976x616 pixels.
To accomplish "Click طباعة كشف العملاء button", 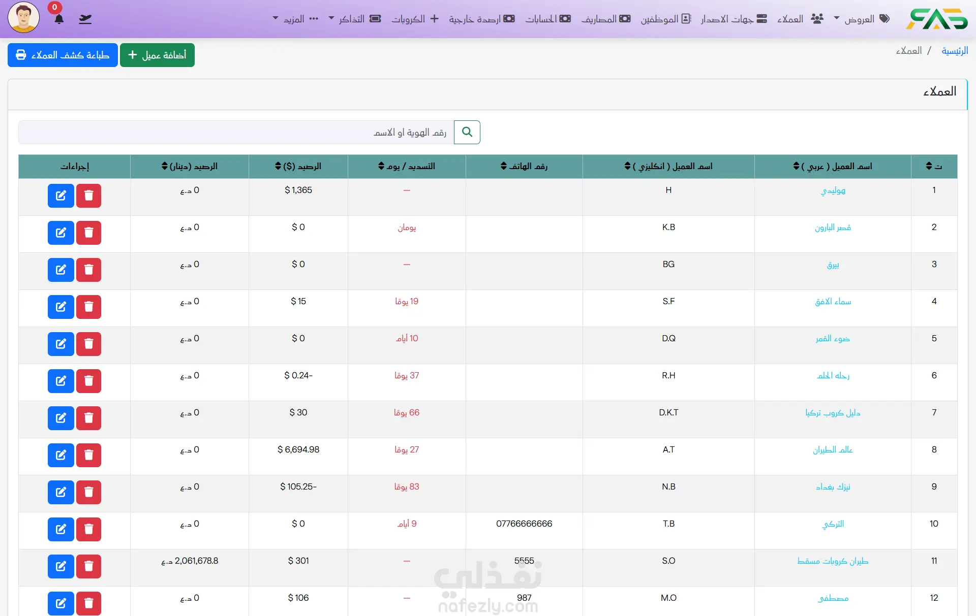I will click(63, 55).
